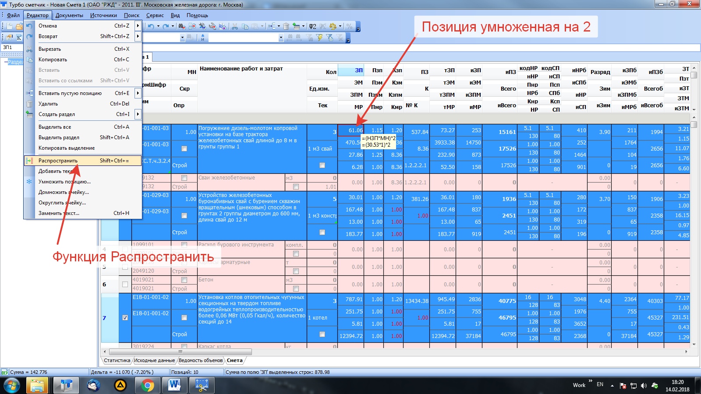Screen dimensions: 701x394
Task: Uncheck the checkbox for row 7
Action: 125,318
